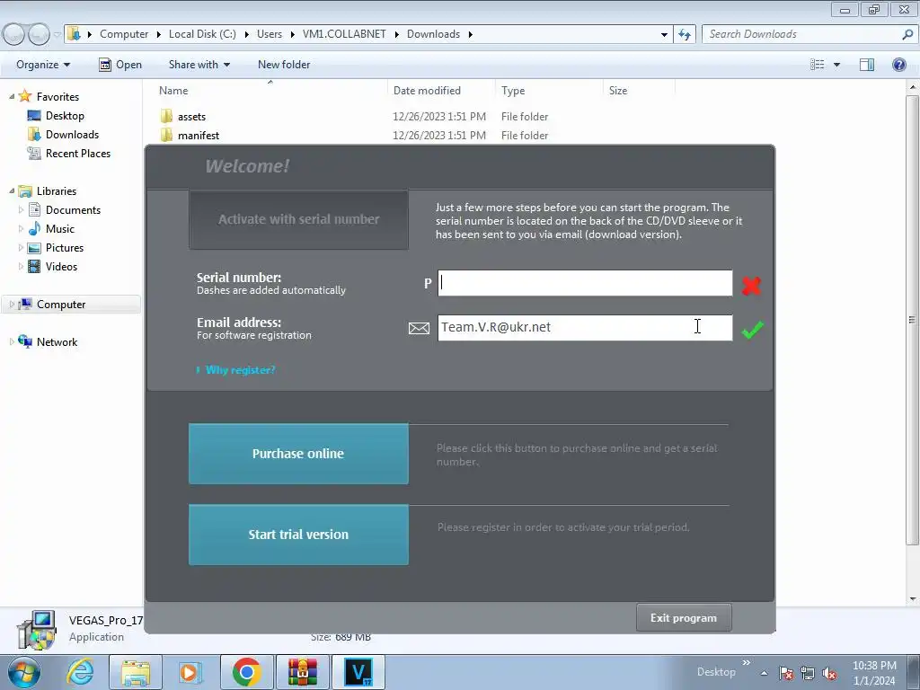
Task: Click the Explorer vertical scrollbar
Action: coord(913,320)
